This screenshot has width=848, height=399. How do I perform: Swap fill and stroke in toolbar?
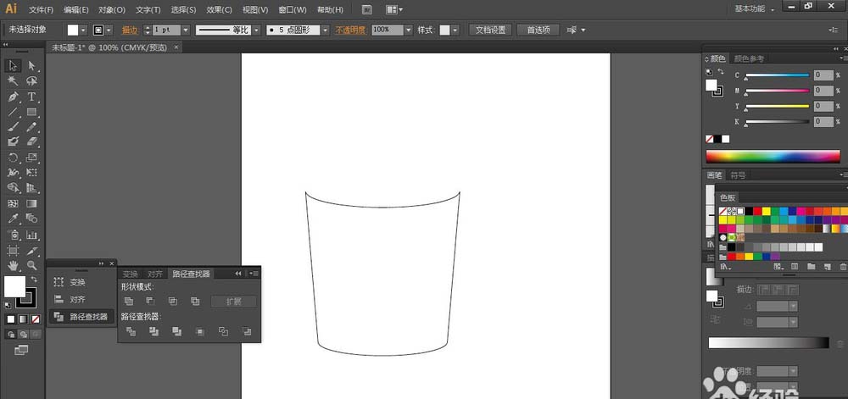(34, 280)
